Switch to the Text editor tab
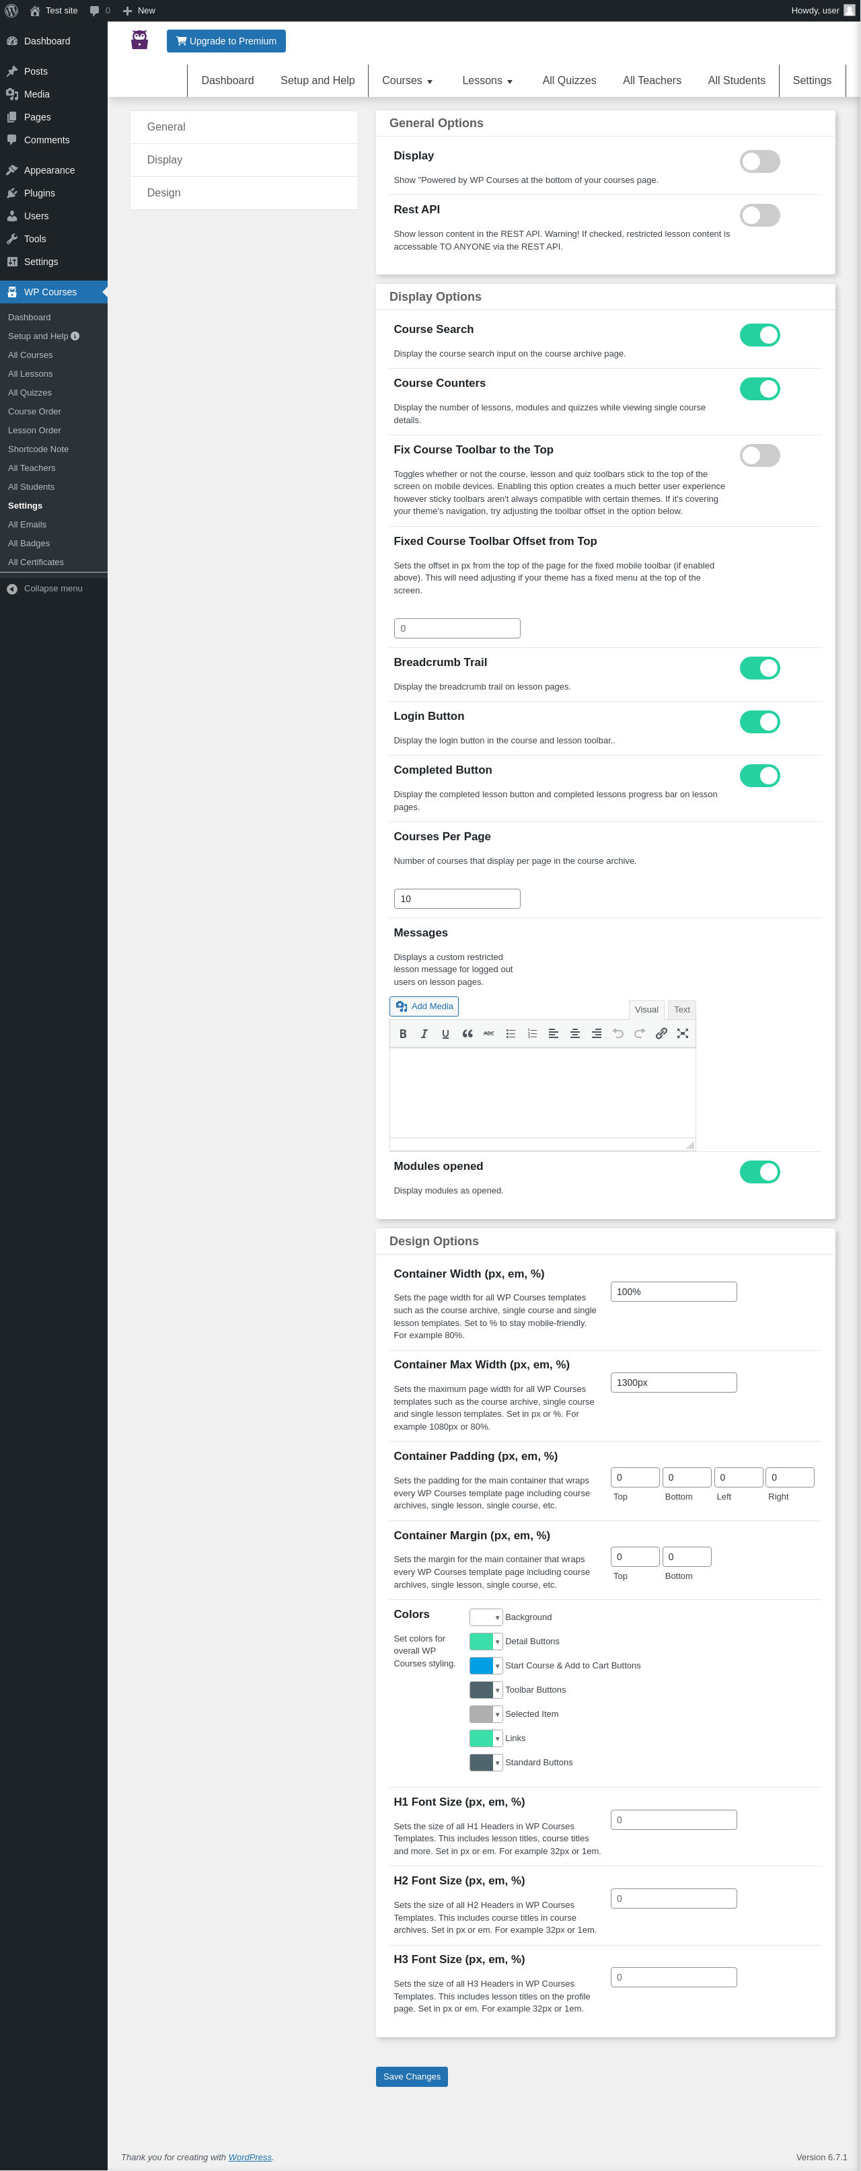The height and width of the screenshot is (2171, 861). coord(681,1010)
